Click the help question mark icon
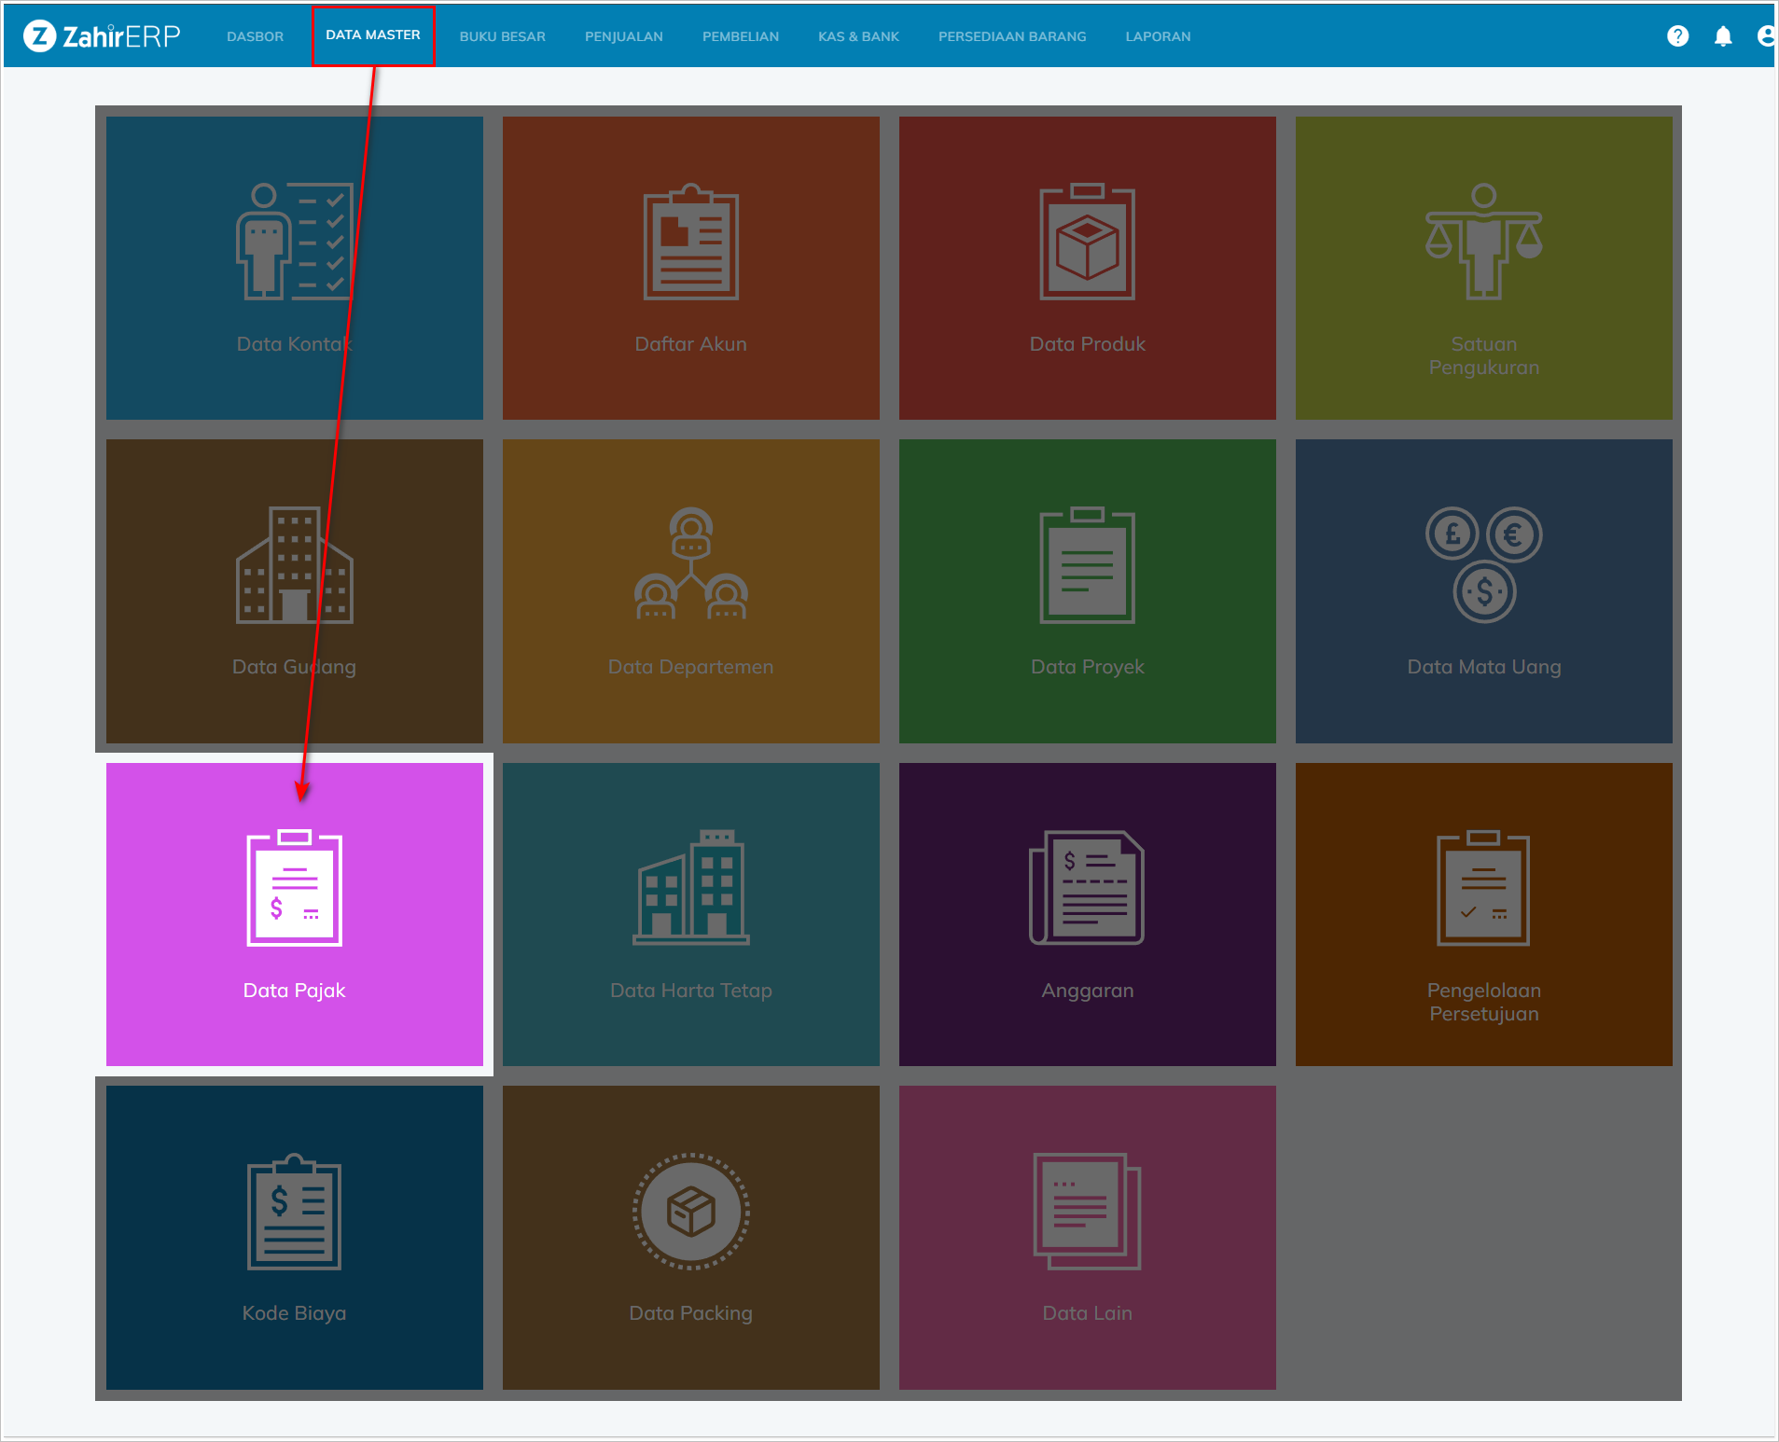Image resolution: width=1779 pixels, height=1442 pixels. coord(1677,36)
